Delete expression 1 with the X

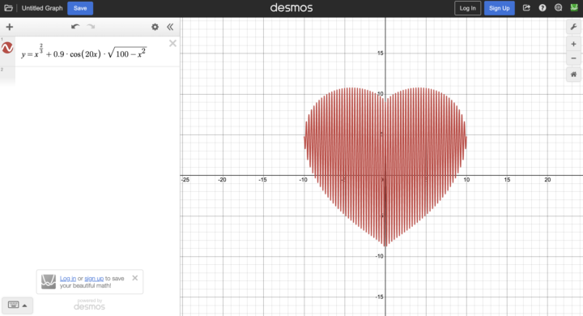172,44
